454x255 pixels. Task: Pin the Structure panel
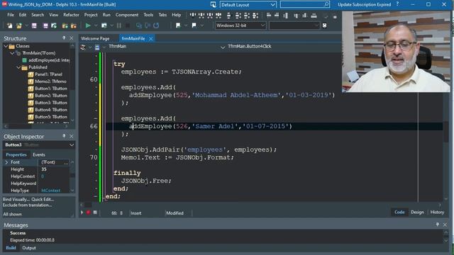(x=64, y=38)
